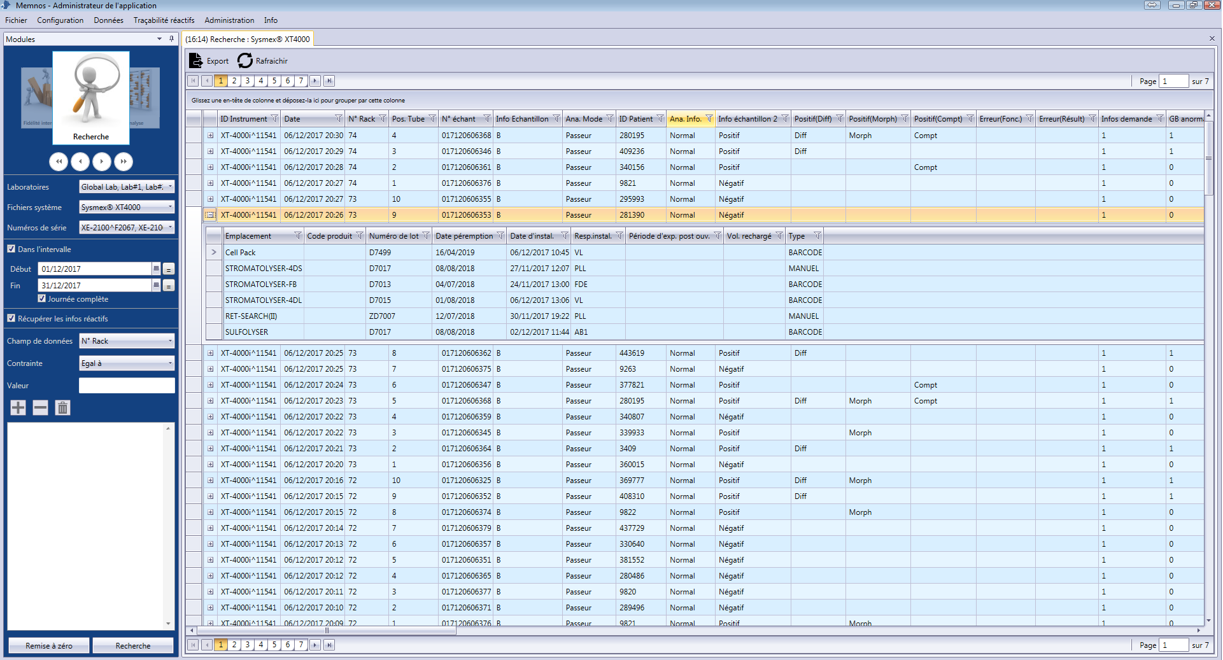Click vertical scrollbar of results grid
This screenshot has height=660, width=1223.
coord(1208,158)
